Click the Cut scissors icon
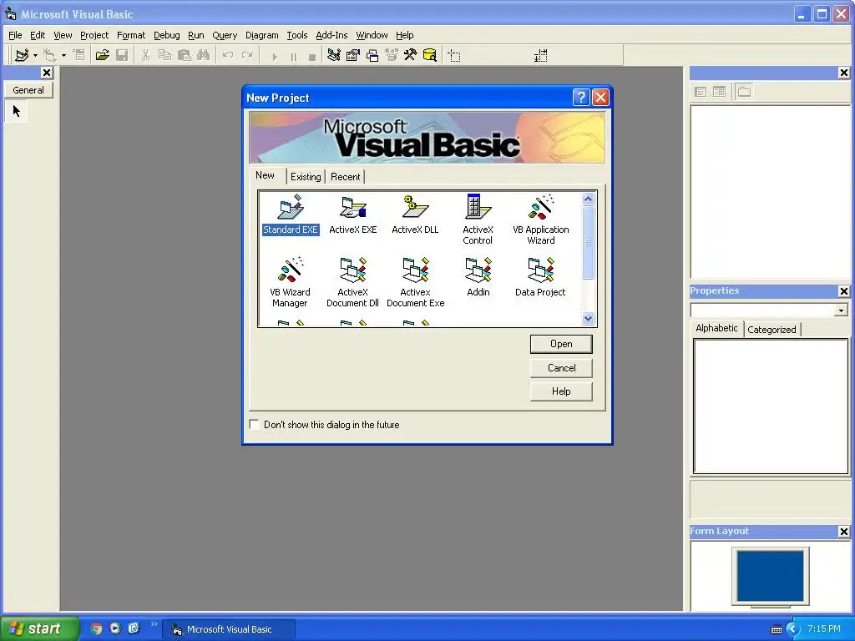 point(145,55)
